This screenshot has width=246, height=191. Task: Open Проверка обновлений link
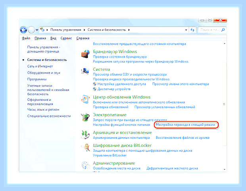pos(111,107)
